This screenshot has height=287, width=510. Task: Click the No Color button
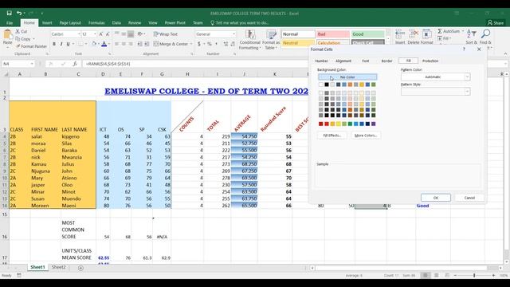[x=347, y=77]
